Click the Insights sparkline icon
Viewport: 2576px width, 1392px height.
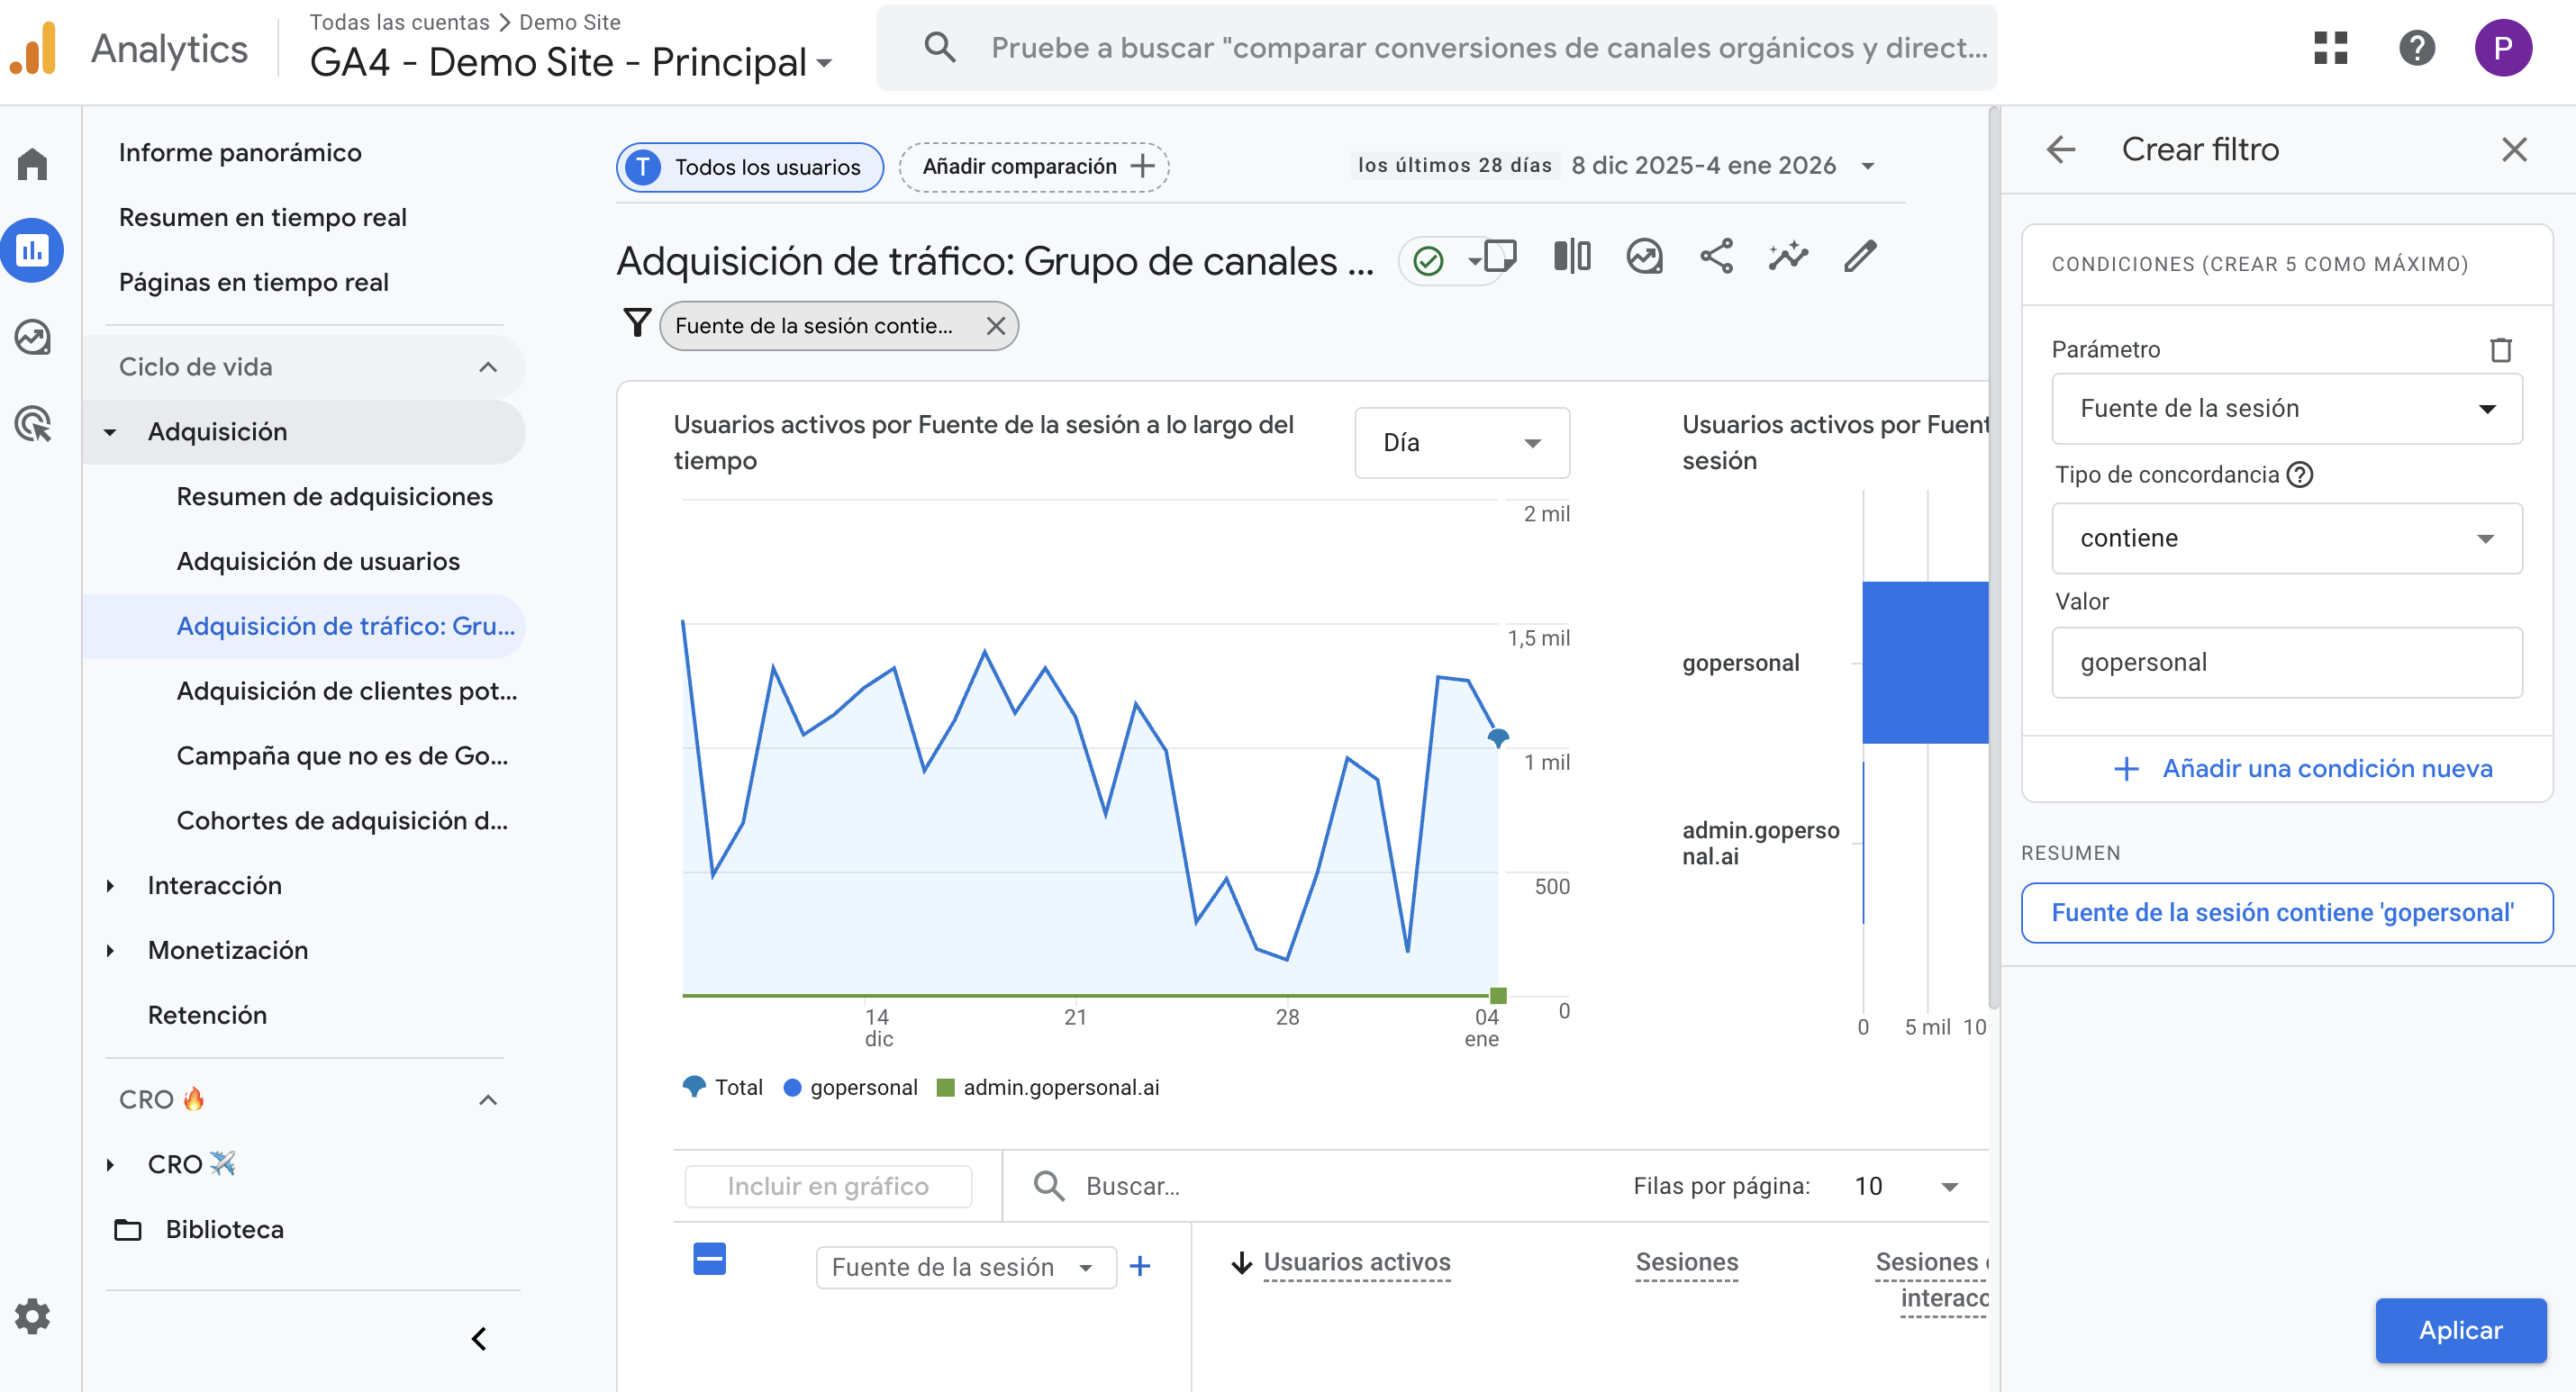click(x=1788, y=257)
